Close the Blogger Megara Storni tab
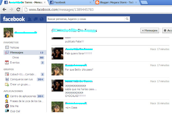The width and height of the screenshot is (172, 121). (x=136, y=2)
